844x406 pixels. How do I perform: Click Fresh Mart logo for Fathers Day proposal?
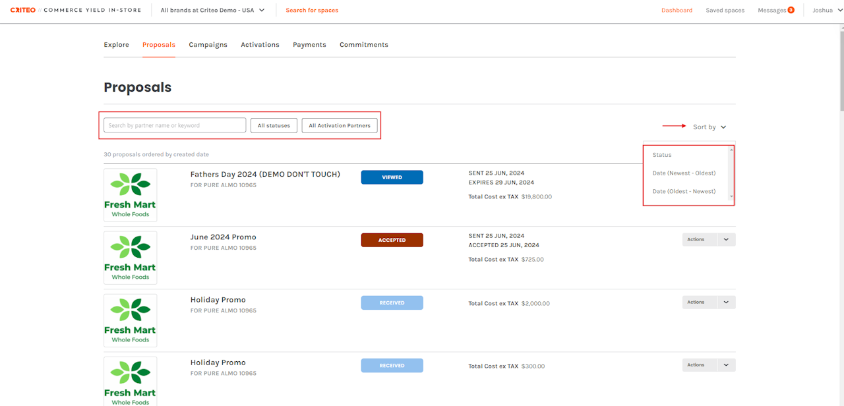pos(131,195)
